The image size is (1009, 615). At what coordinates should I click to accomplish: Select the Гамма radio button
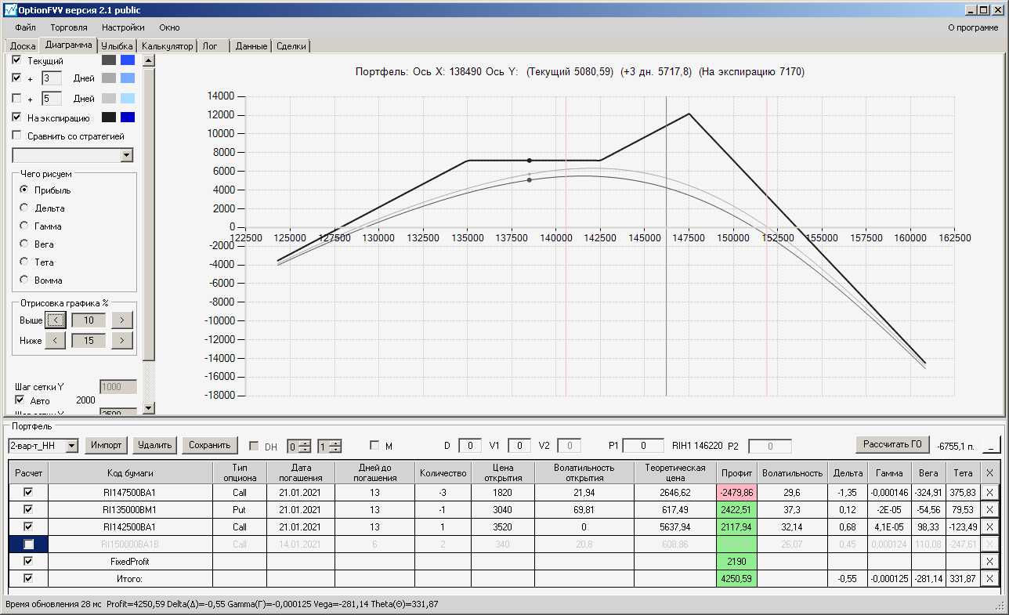coord(24,226)
